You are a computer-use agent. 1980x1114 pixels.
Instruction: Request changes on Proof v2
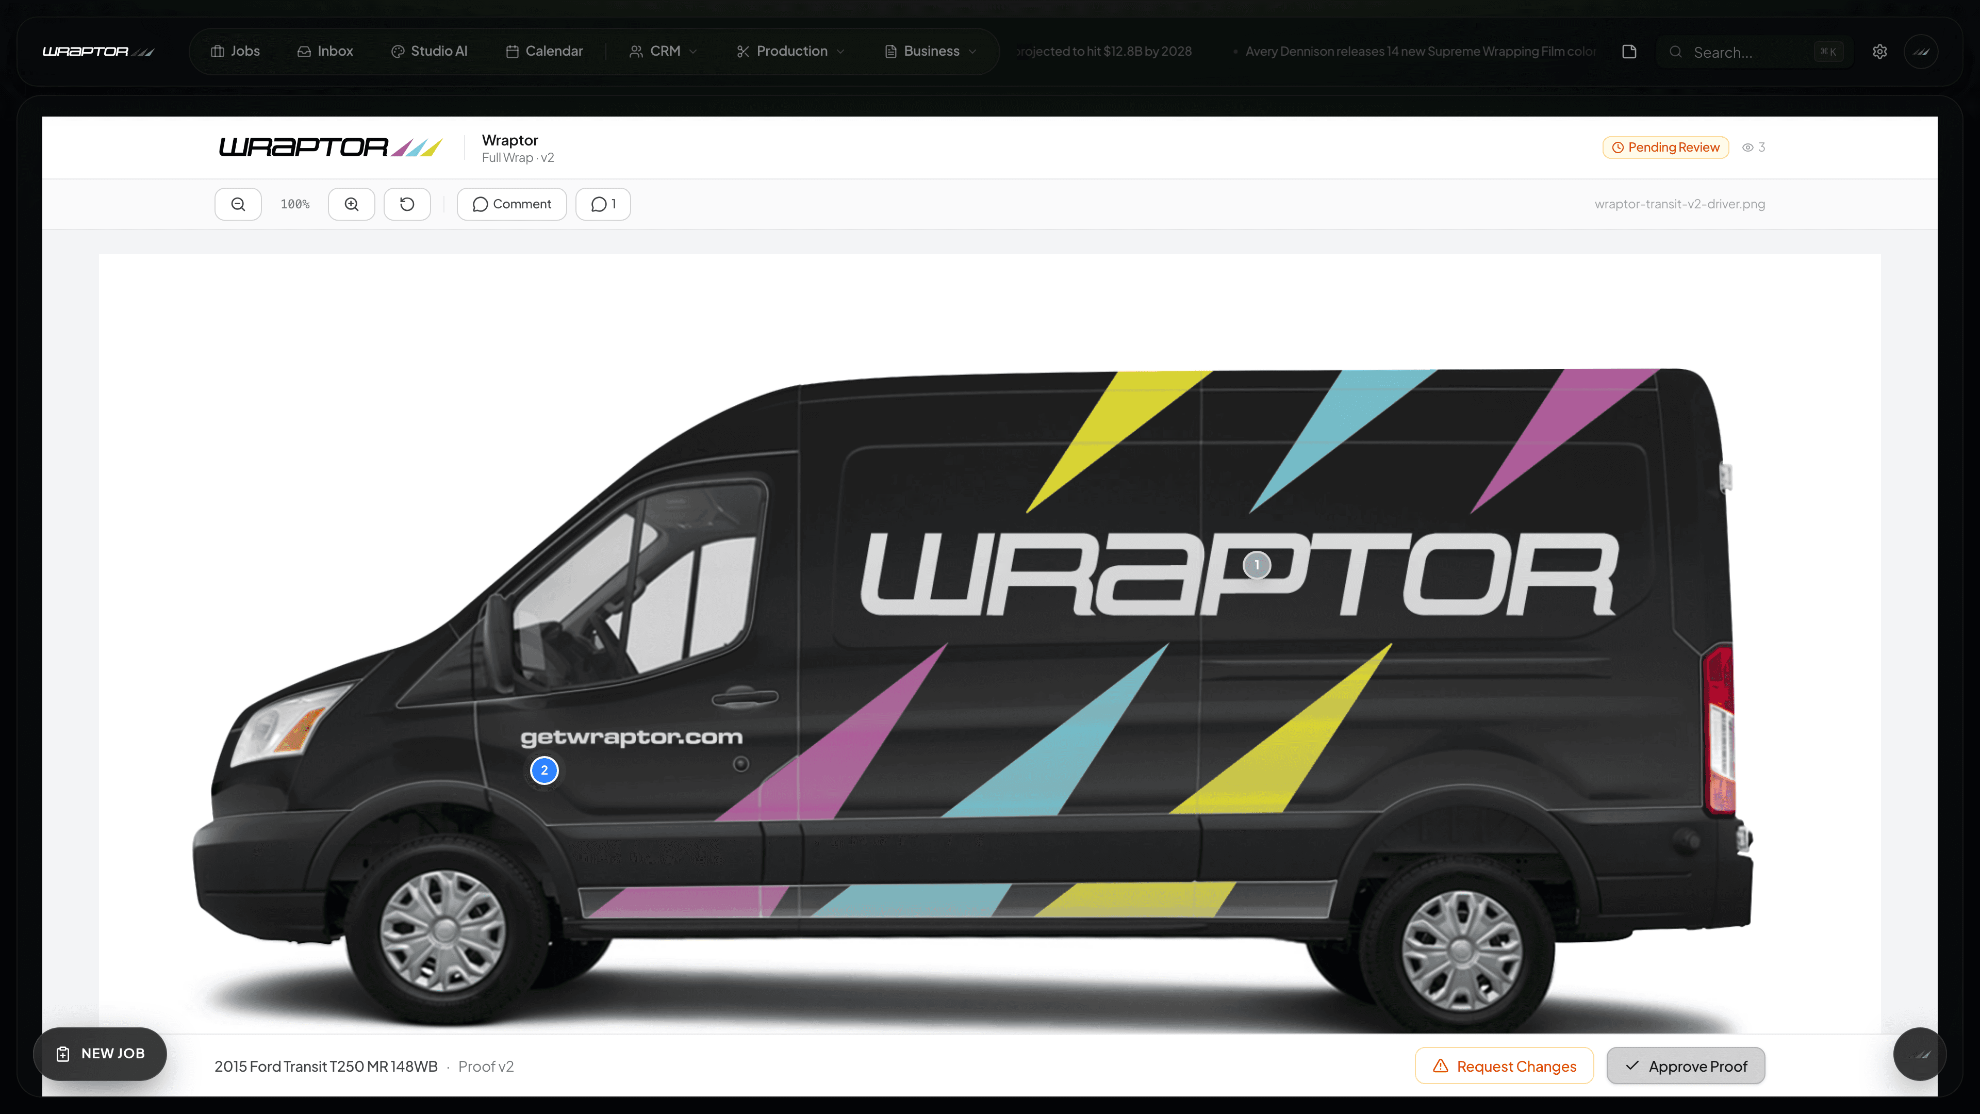1504,1066
